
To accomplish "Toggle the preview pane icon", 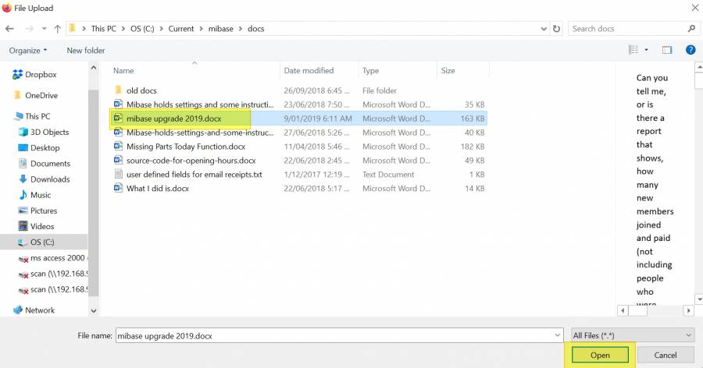I will coord(667,50).
